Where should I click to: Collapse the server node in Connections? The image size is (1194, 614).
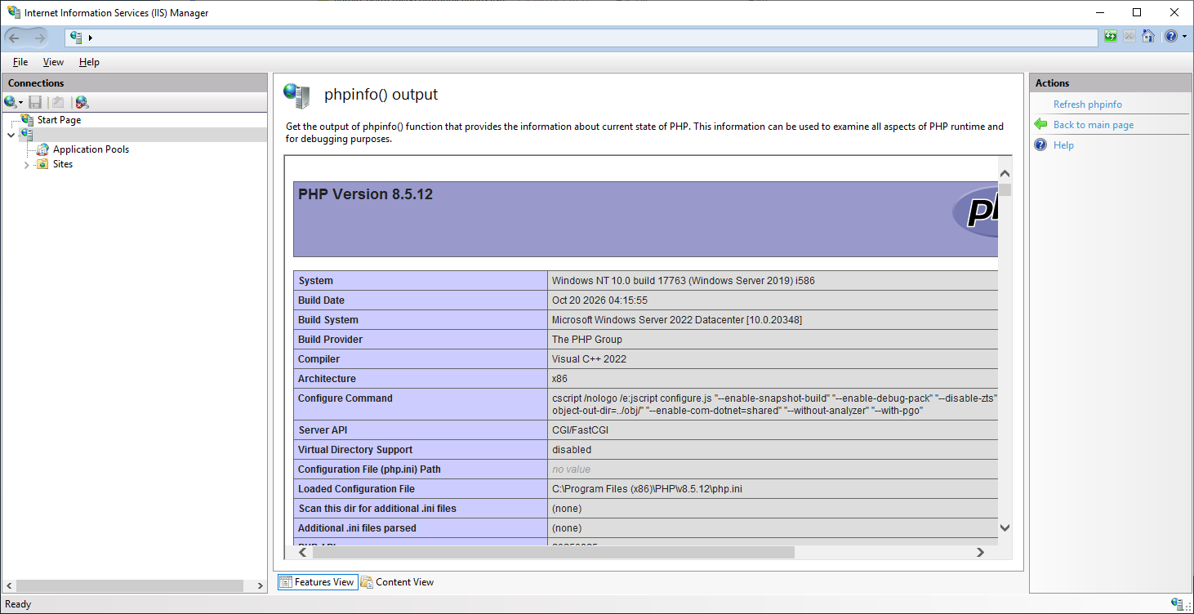point(11,135)
